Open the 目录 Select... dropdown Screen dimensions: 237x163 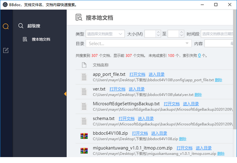coord(139,43)
